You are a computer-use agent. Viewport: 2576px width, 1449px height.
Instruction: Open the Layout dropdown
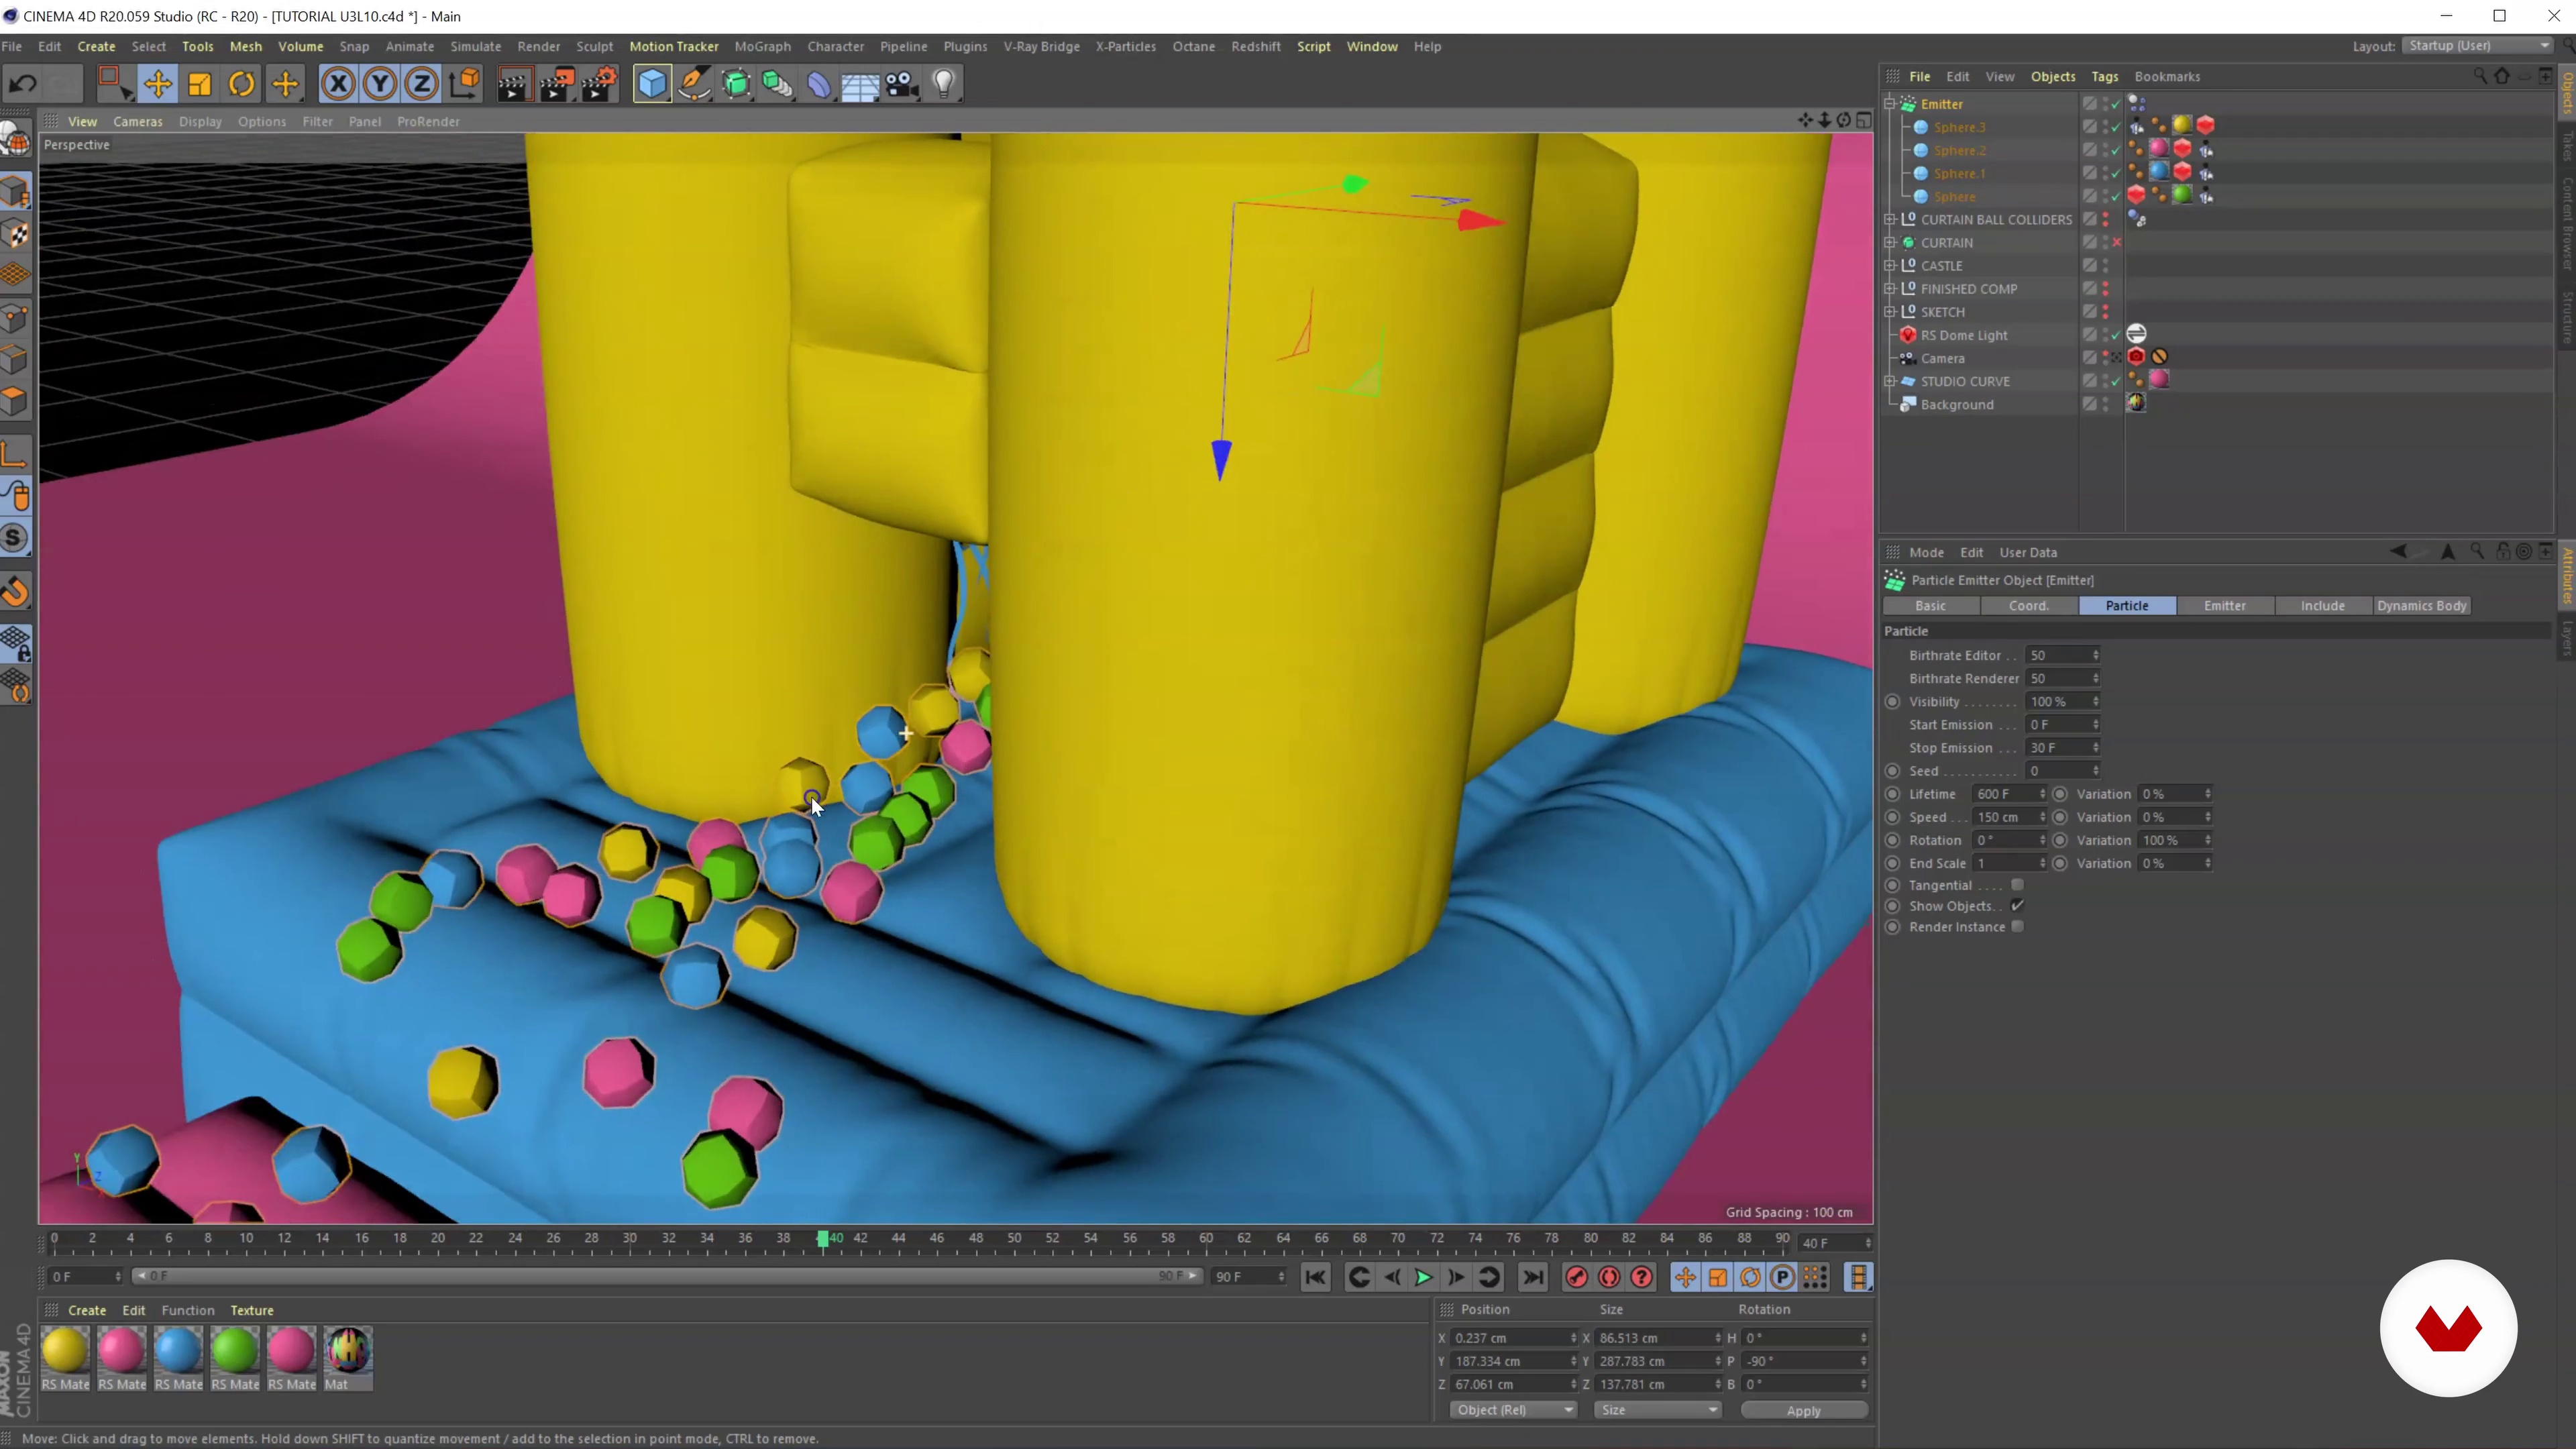point(2478,46)
